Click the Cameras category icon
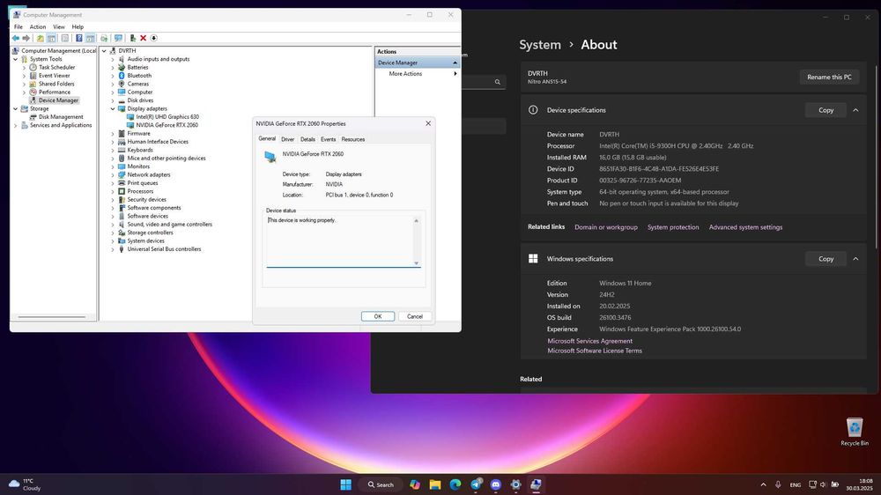Viewport: 881px width, 495px height. point(122,84)
